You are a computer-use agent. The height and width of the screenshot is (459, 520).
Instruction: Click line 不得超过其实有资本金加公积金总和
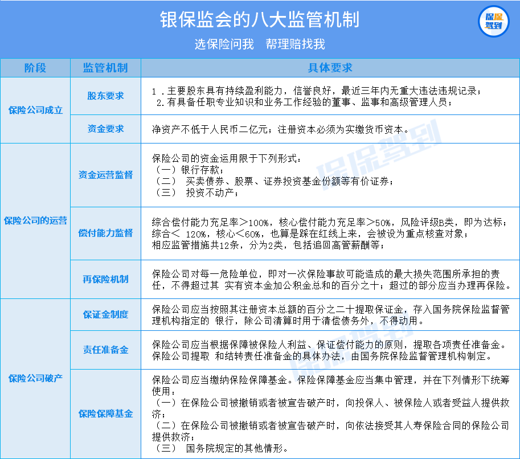[x=331, y=285]
